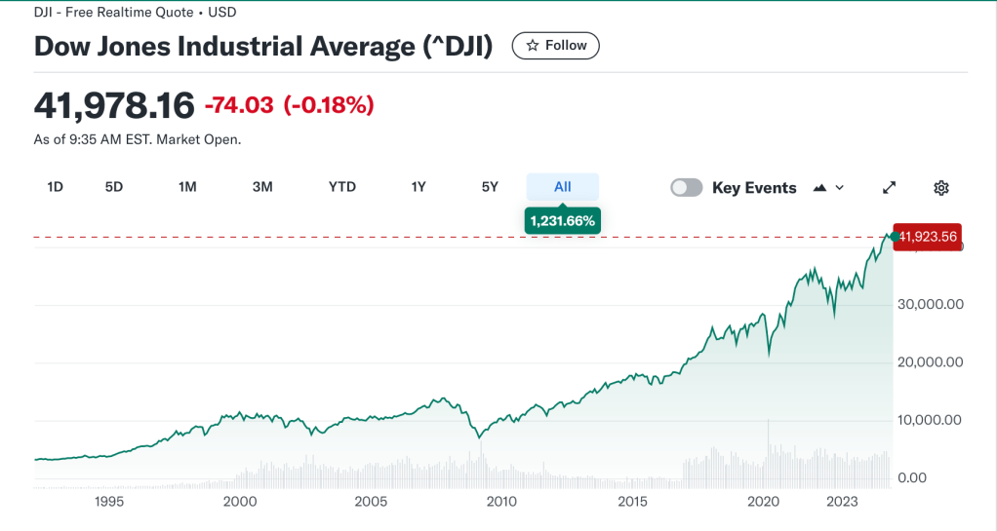997x531 pixels.
Task: Click the Key Events label
Action: pos(754,188)
